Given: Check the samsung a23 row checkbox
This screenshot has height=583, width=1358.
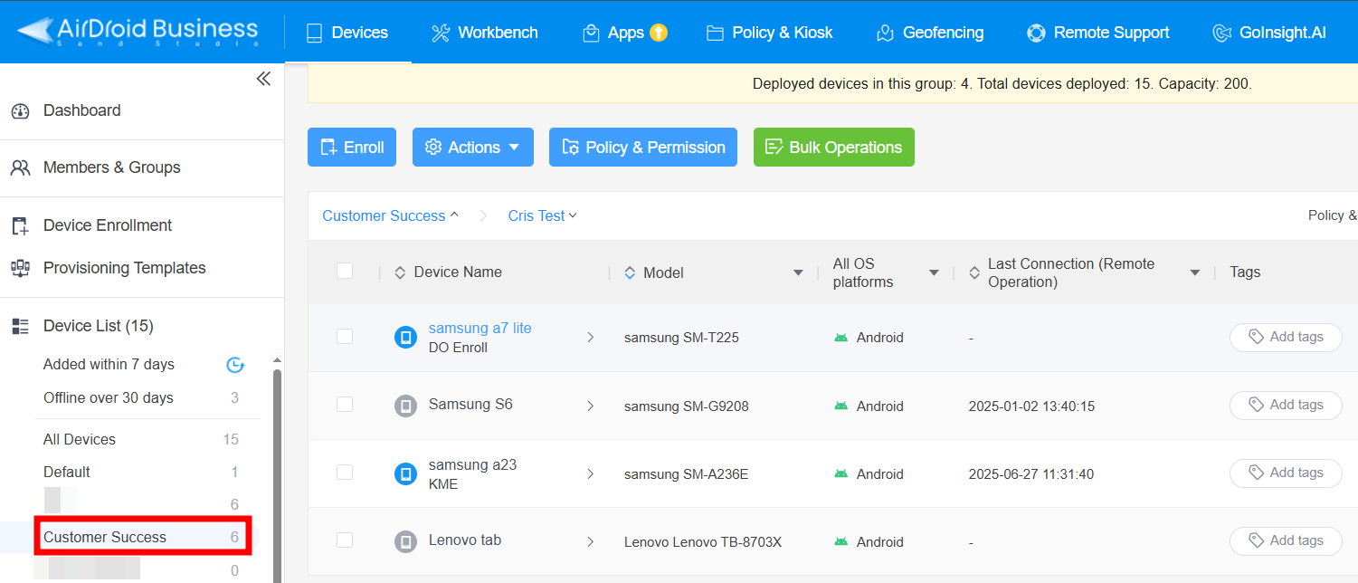Looking at the screenshot, I should pos(345,473).
